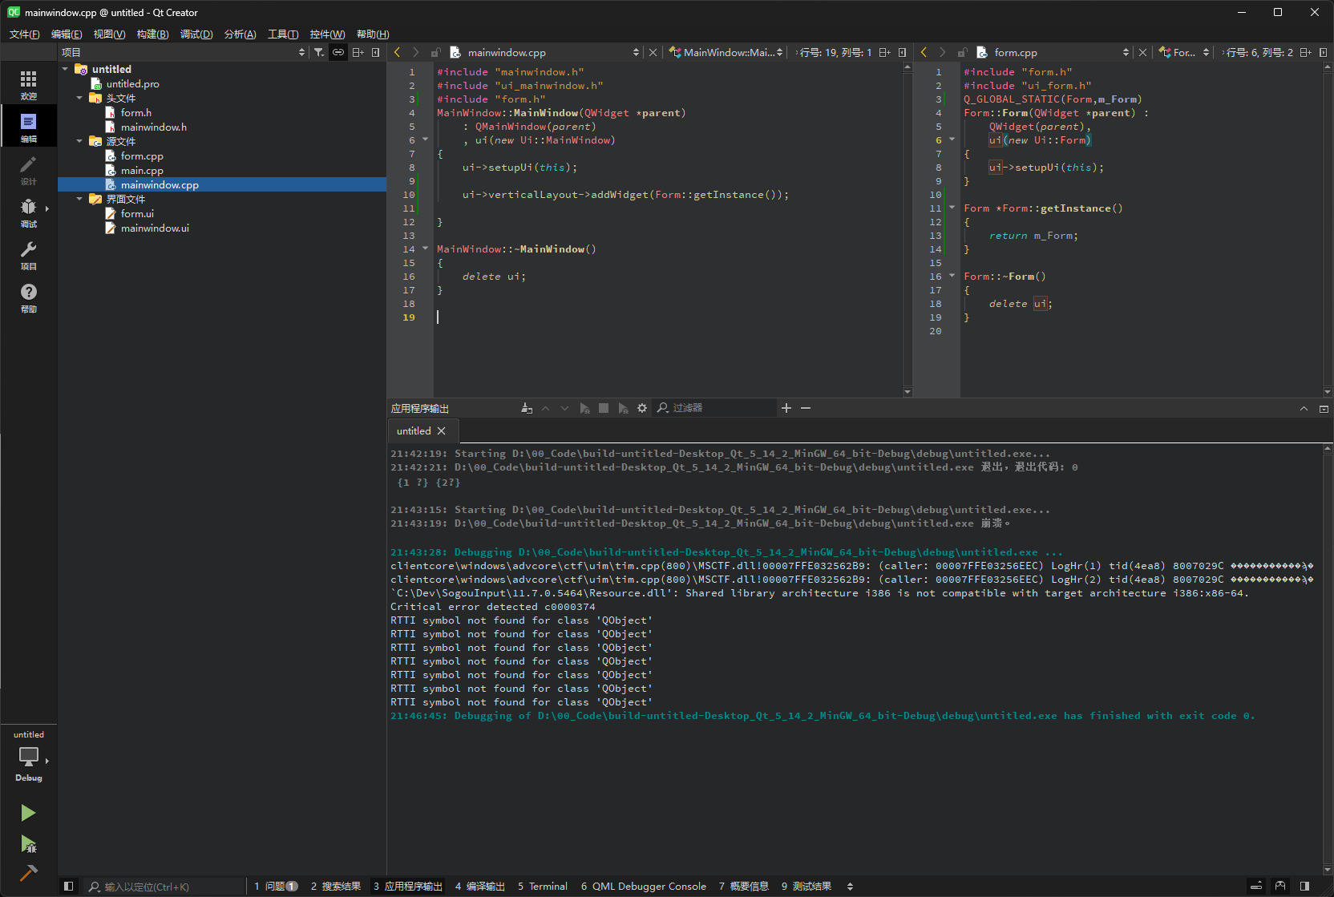Toggle synchronize with editor link icon
The width and height of the screenshot is (1334, 897).
(338, 52)
